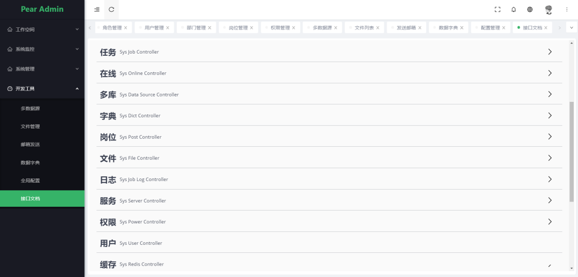
Task: Click the refresh page icon
Action: pyautogui.click(x=111, y=10)
